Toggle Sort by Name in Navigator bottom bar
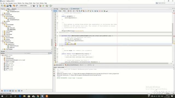 [19, 91]
